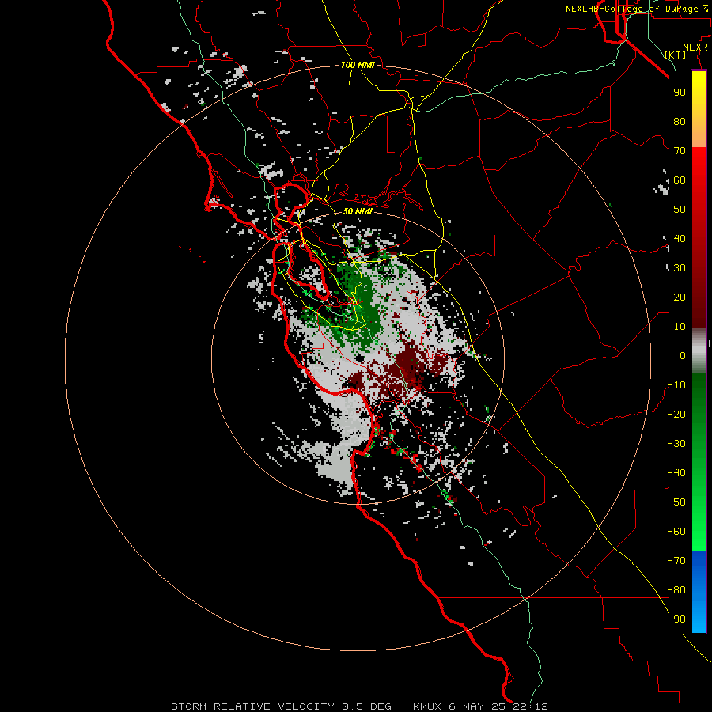712x712 pixels.
Task: Click the -90 value on velocity scale
Action: coord(676,619)
